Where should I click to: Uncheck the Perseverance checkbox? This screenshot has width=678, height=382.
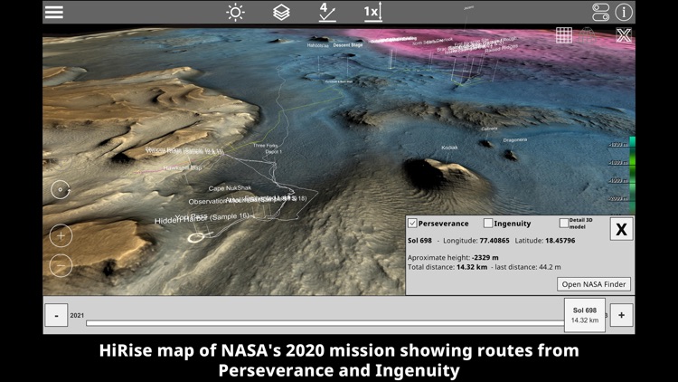coord(412,223)
